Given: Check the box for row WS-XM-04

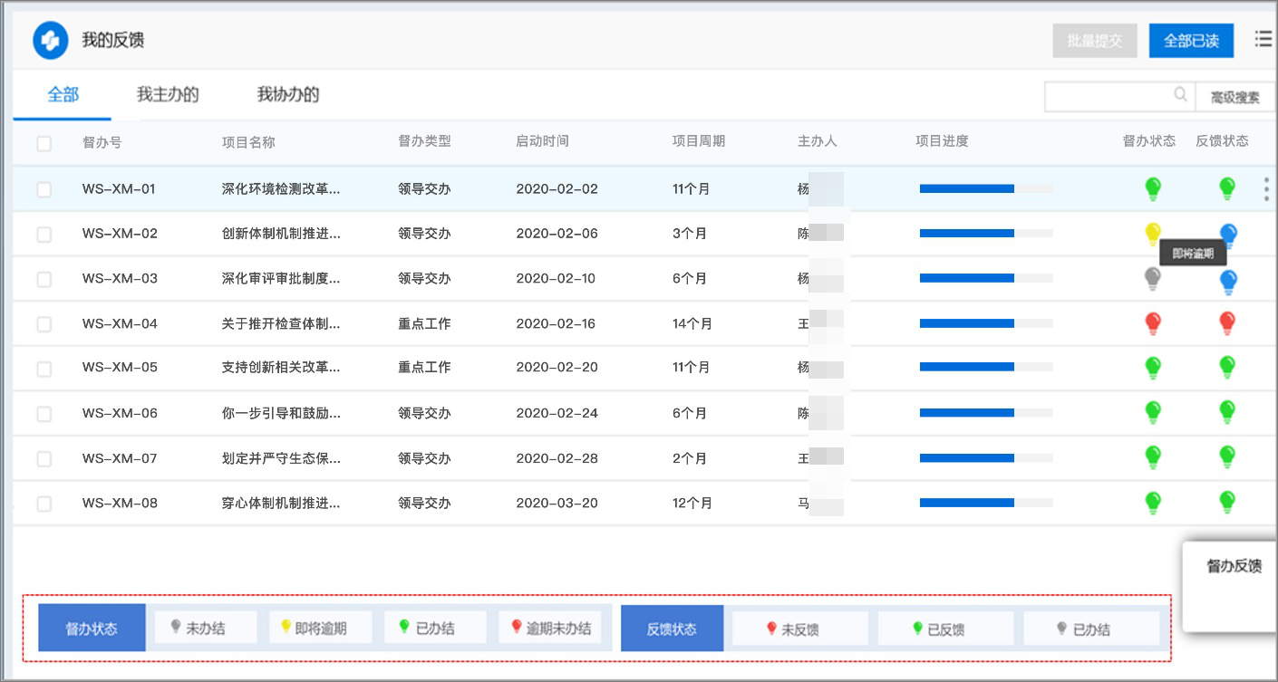Looking at the screenshot, I should (x=44, y=324).
